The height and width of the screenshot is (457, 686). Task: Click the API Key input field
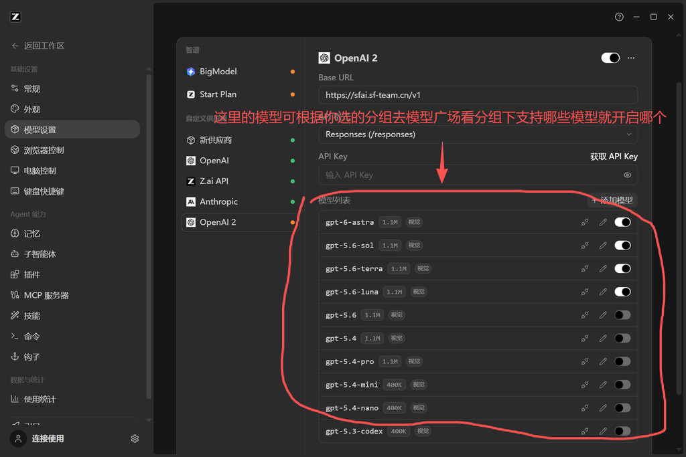click(x=478, y=175)
